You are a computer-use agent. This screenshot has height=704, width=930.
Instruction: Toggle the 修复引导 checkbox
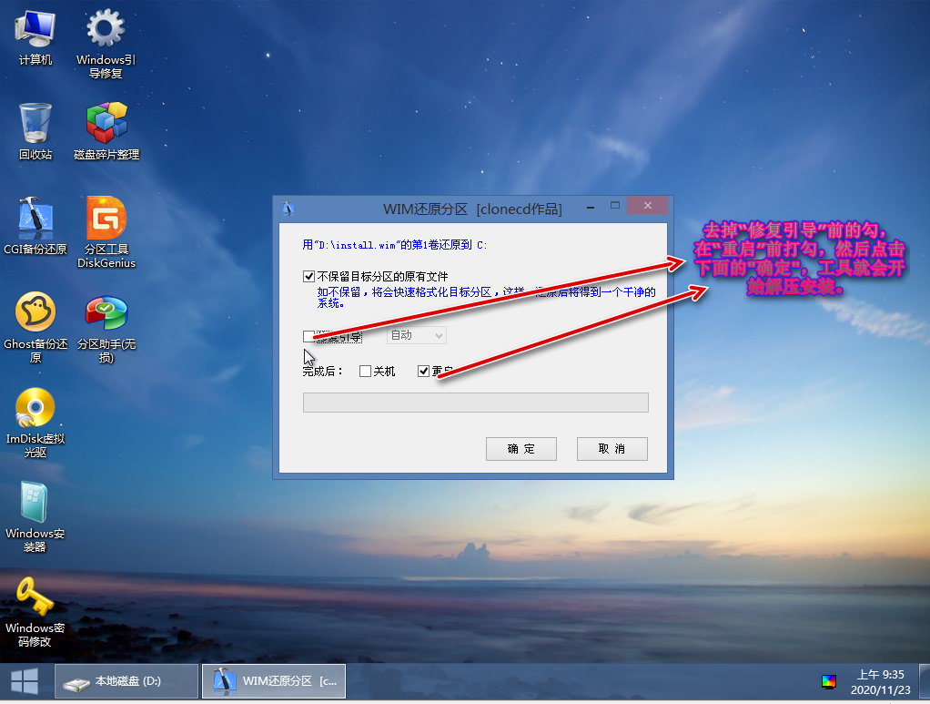pyautogui.click(x=309, y=336)
